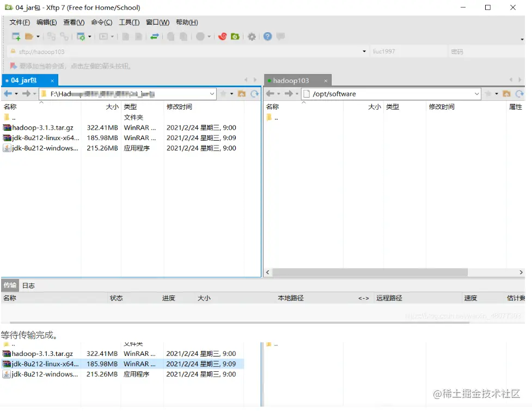The image size is (532, 411).
Task: Expand the local F:\Had path dropdown
Action: [212, 94]
